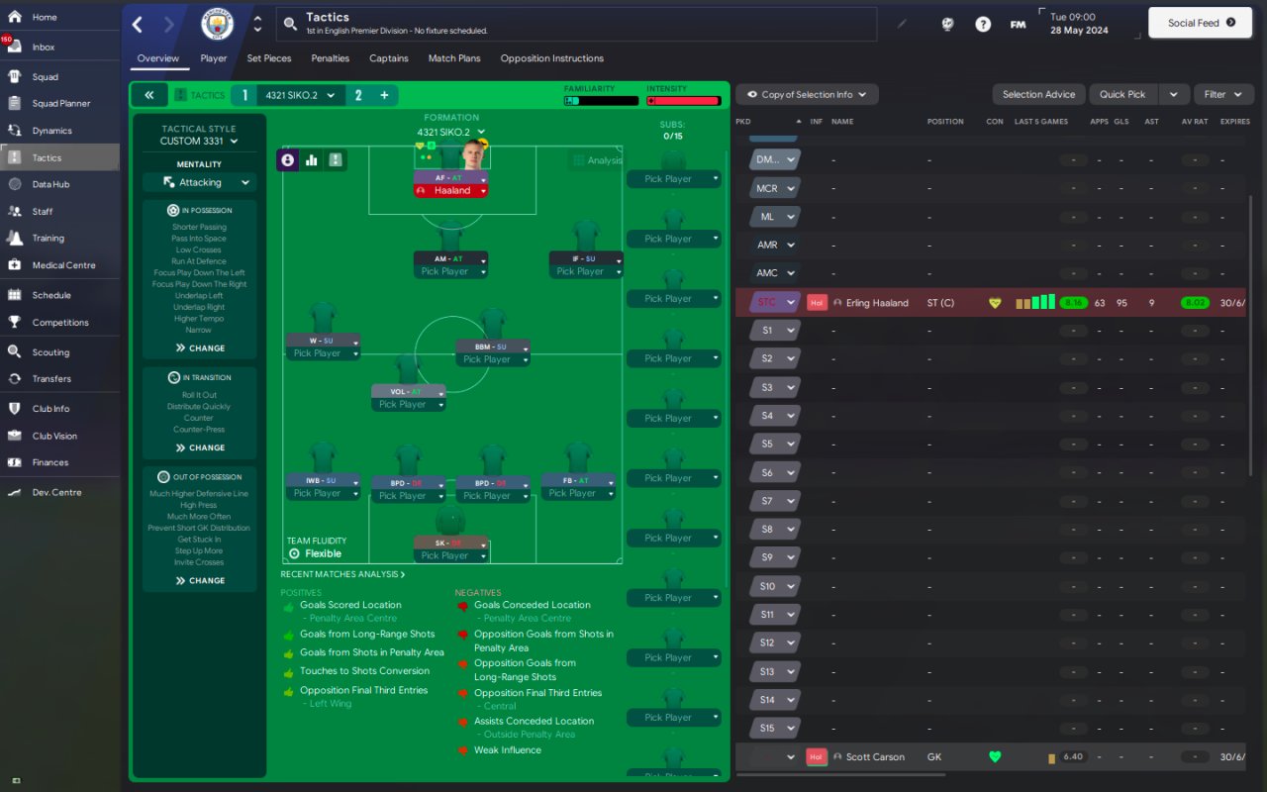This screenshot has height=792, width=1267.
Task: Select the player faces pitch view
Action: 288,159
